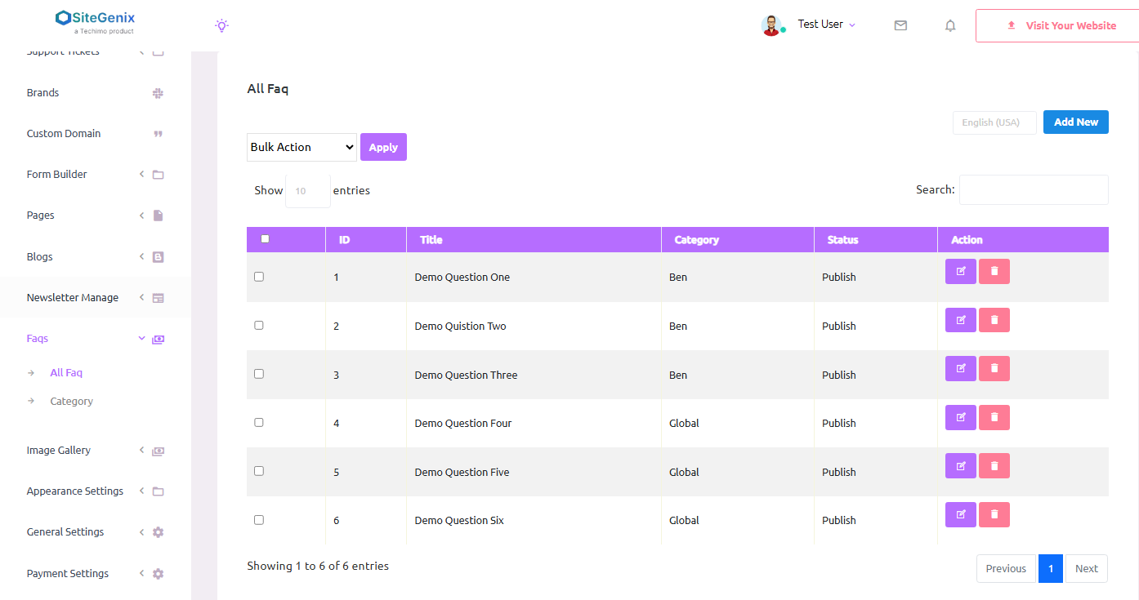Open the Category menu under Faqs
The image size is (1139, 600).
coord(71,401)
